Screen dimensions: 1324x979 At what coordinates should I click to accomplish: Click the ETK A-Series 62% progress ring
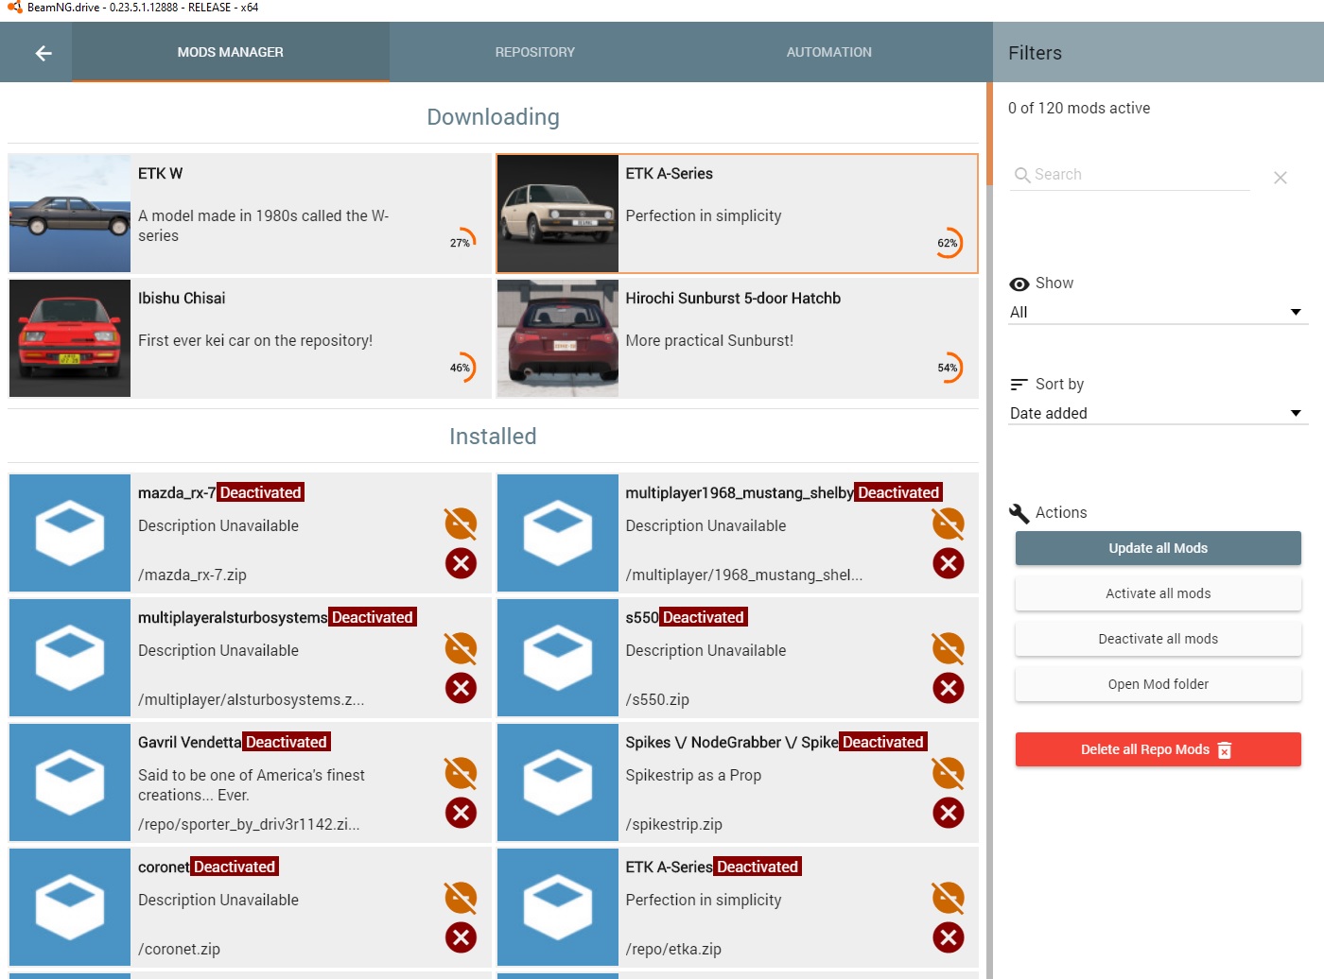pyautogui.click(x=949, y=243)
